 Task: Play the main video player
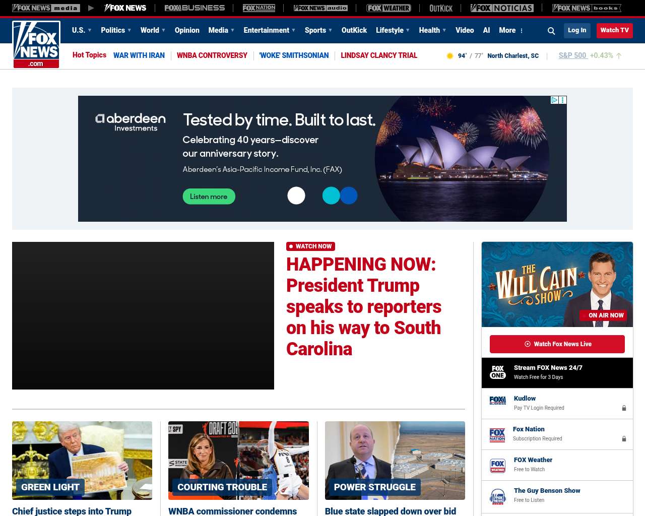pyautogui.click(x=143, y=315)
